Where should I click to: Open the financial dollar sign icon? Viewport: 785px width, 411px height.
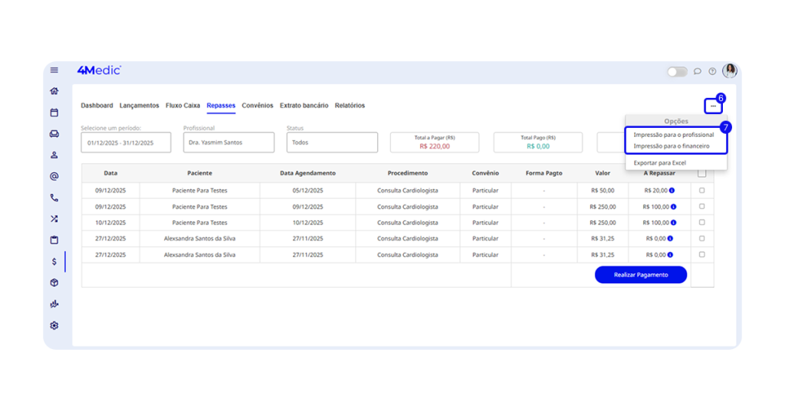pyautogui.click(x=54, y=262)
